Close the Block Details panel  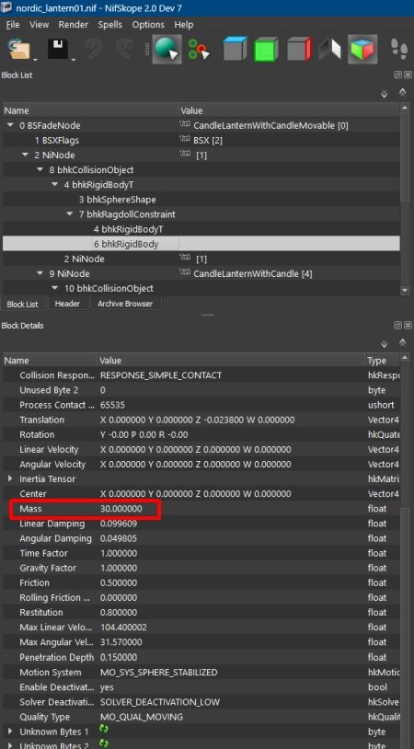click(x=408, y=326)
